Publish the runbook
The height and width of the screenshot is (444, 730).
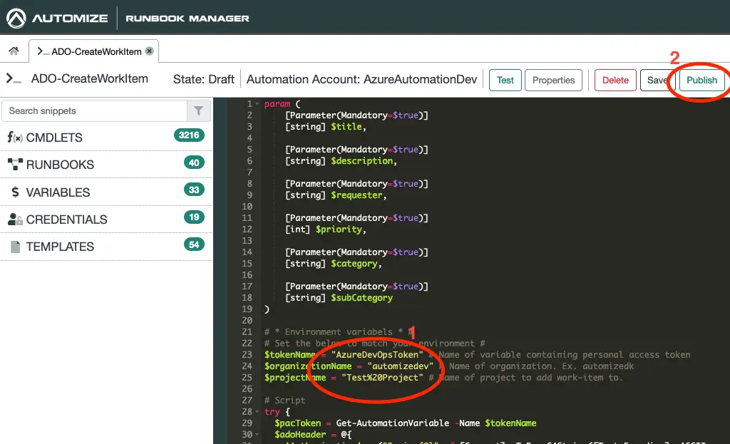point(701,80)
